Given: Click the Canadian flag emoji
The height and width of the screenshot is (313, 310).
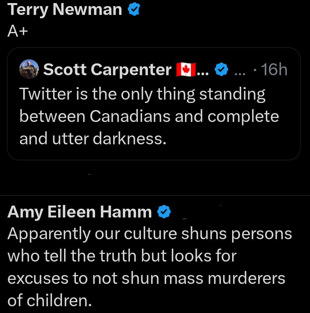Looking at the screenshot, I should click(x=186, y=70).
